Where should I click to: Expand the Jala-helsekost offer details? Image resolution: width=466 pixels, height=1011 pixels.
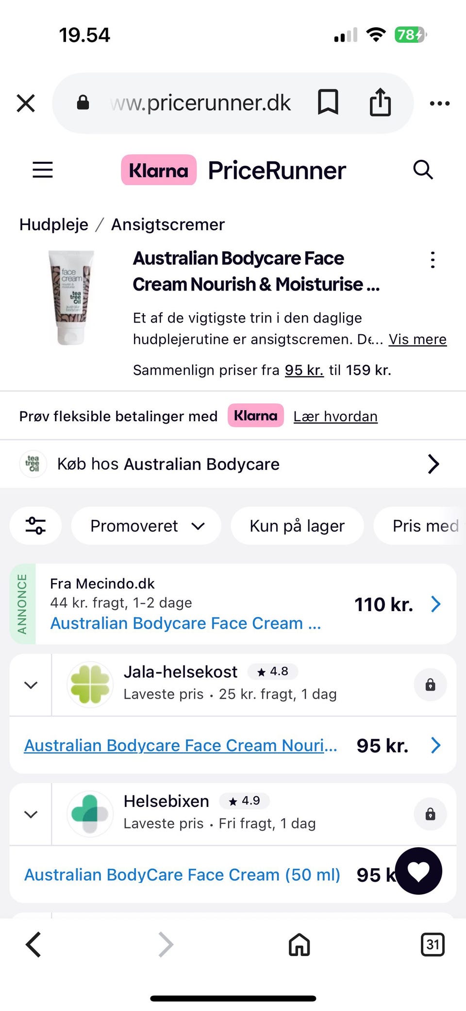click(31, 685)
